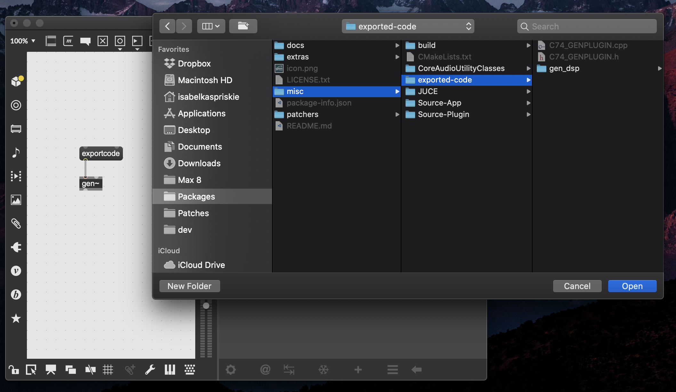Click the New Folder button
Viewport: 676px width, 392px height.
189,286
